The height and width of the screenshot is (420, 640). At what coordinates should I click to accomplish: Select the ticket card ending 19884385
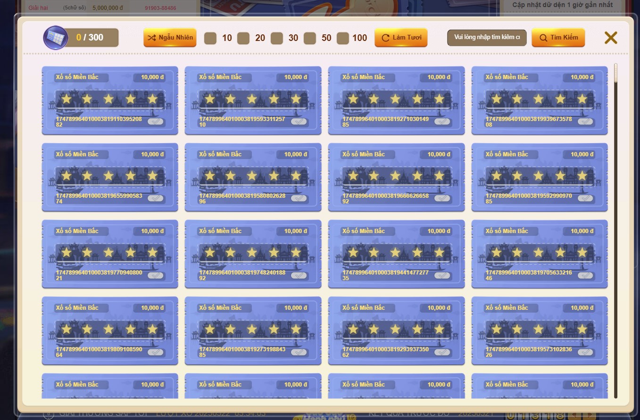coord(253,331)
